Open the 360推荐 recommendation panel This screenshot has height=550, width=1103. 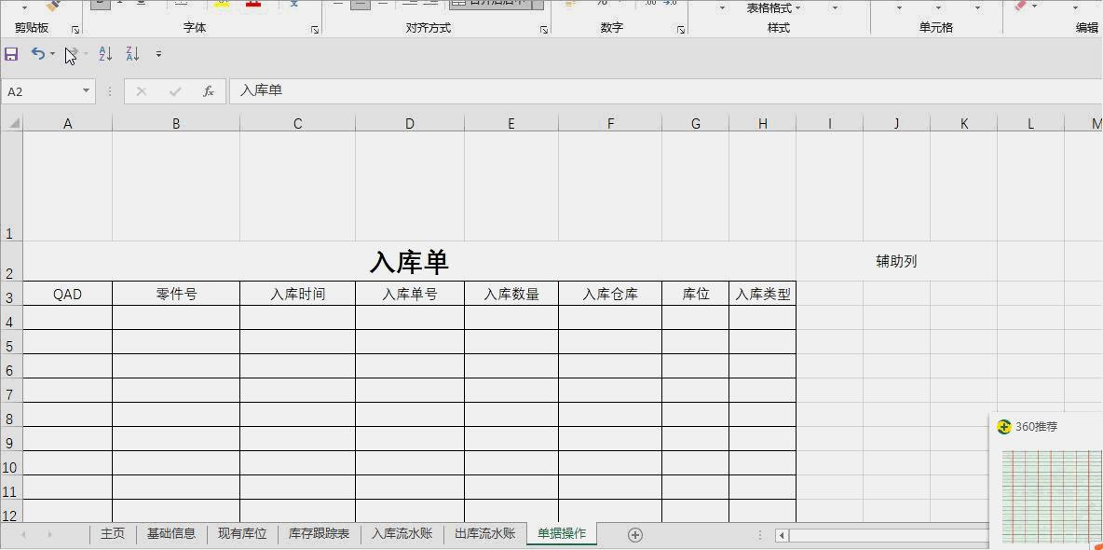click(1036, 427)
